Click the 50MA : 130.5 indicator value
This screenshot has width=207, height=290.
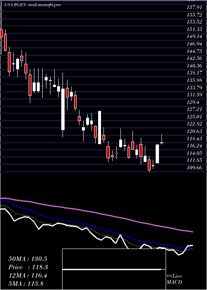27,259
